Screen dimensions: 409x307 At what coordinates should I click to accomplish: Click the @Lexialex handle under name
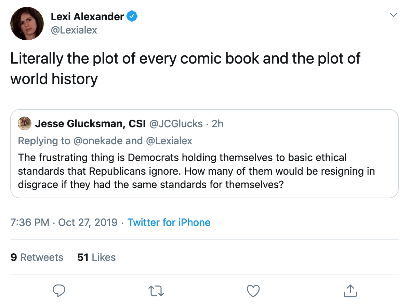pos(74,30)
